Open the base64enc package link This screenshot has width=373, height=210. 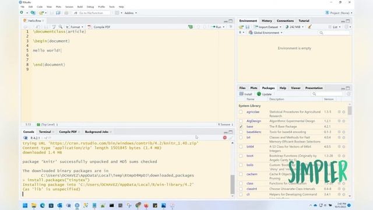[254, 132]
